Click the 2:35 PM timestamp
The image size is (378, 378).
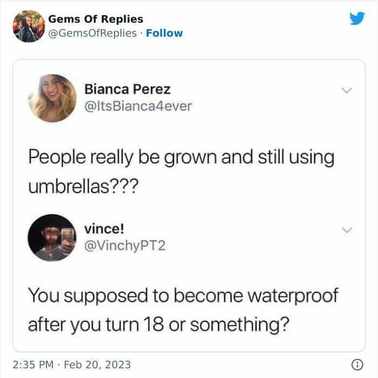click(33, 365)
